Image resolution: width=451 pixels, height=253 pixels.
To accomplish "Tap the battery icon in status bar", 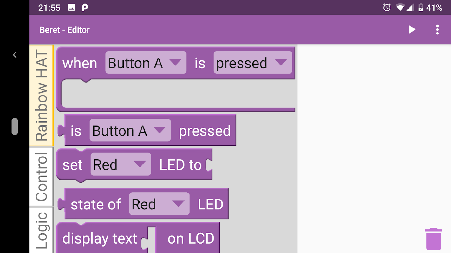I will [421, 8].
